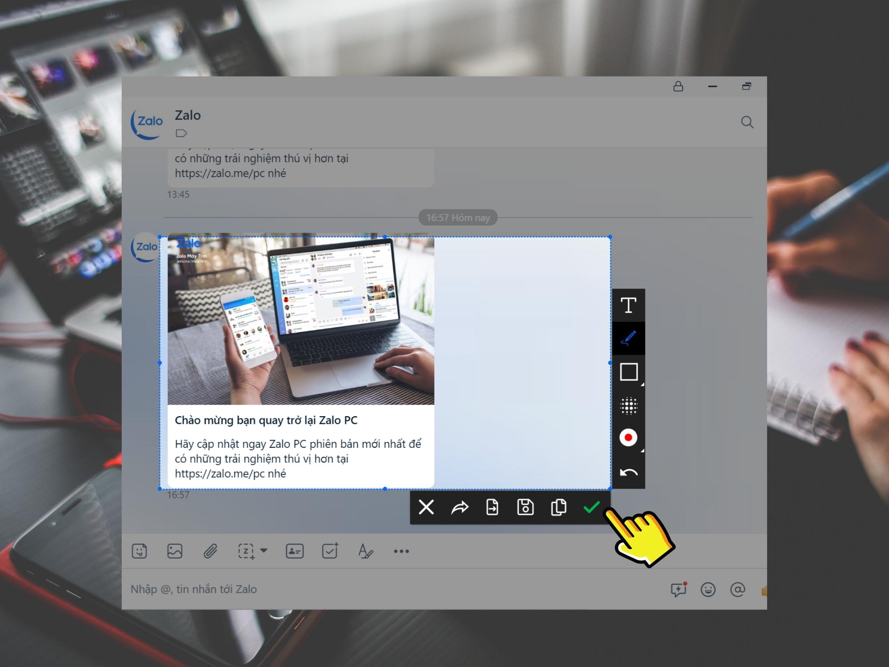Click the rectangle tool's corner expand arrow
889x667 pixels.
(x=642, y=384)
